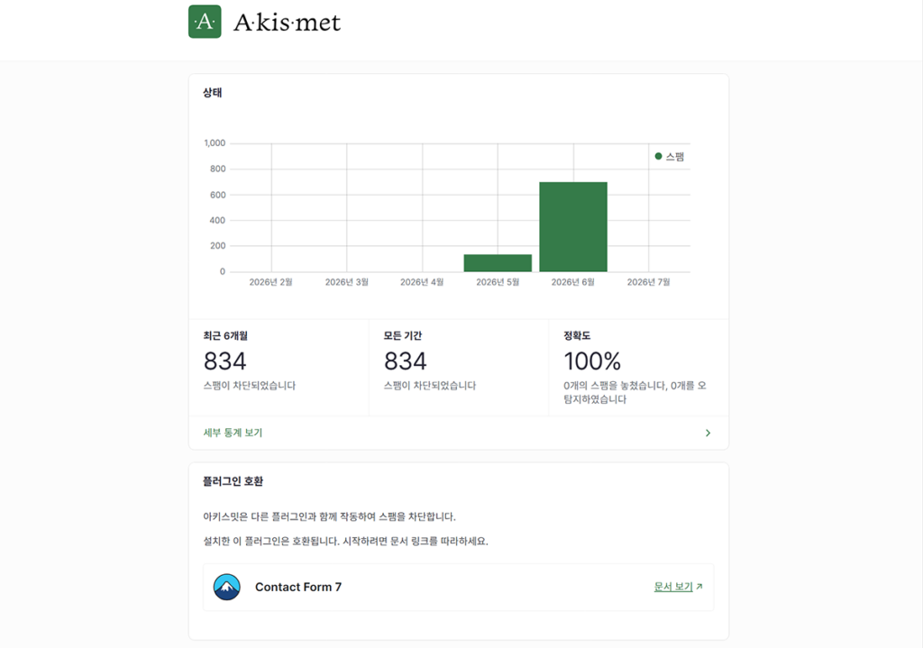Click the 100% accuracy value
This screenshot has height=648, width=923.
pos(592,361)
